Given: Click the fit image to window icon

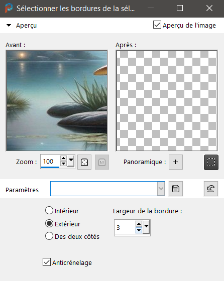Looking at the screenshot, I should click(84, 162).
